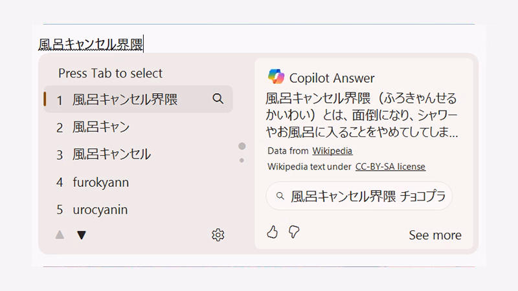Click the composing text 風呂キャンセル界隈 in input

(90, 44)
